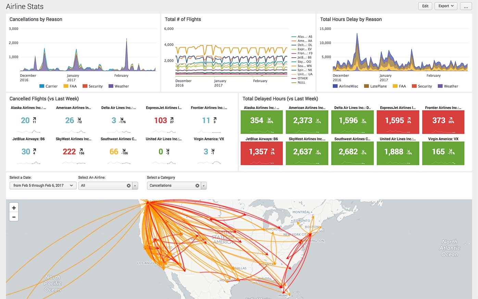The width and height of the screenshot is (478, 299).
Task: Click the ExpressJet cancelled flights up-trend arrow
Action: [172, 119]
